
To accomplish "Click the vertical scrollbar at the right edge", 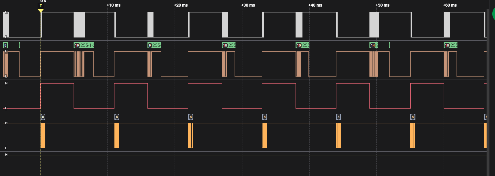I will click(490, 90).
